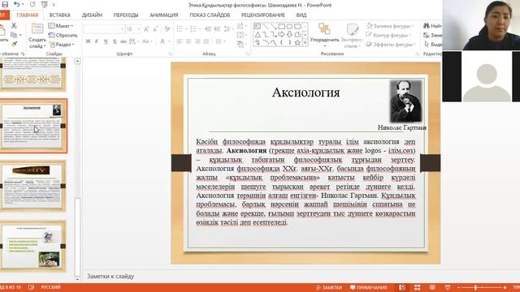Switch to РЕЦЕНЗИРОВАНИЕ tab

tap(263, 15)
